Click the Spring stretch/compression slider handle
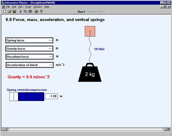Viewport: 172px width, 136px height. [14, 97]
